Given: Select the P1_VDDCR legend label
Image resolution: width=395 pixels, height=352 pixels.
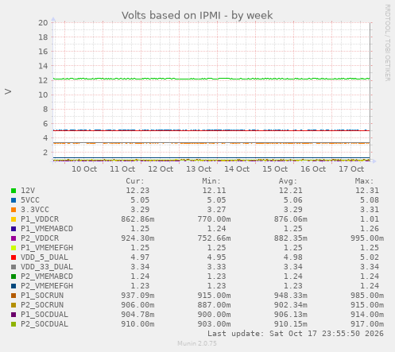Looking at the screenshot, I should 40,219.
